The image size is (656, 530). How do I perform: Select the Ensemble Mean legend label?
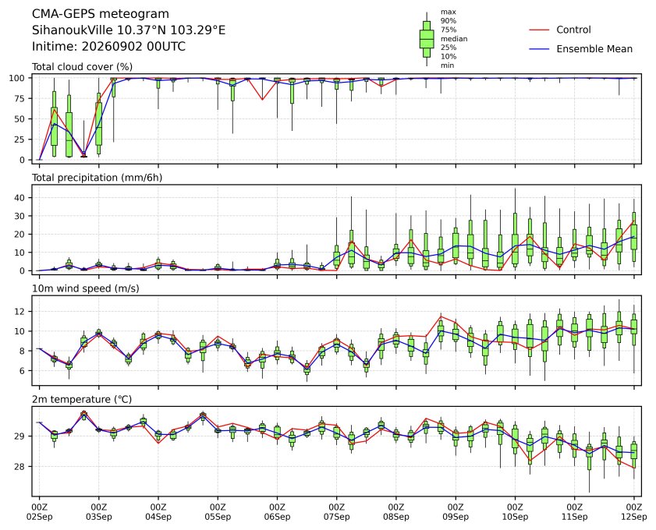(594, 49)
